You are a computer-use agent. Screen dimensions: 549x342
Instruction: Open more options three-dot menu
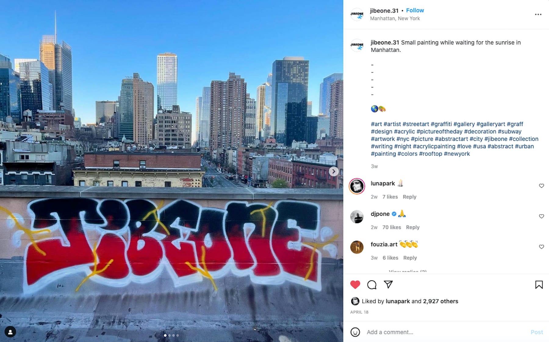click(x=538, y=14)
